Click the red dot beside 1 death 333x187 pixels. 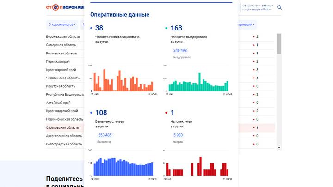166,113
